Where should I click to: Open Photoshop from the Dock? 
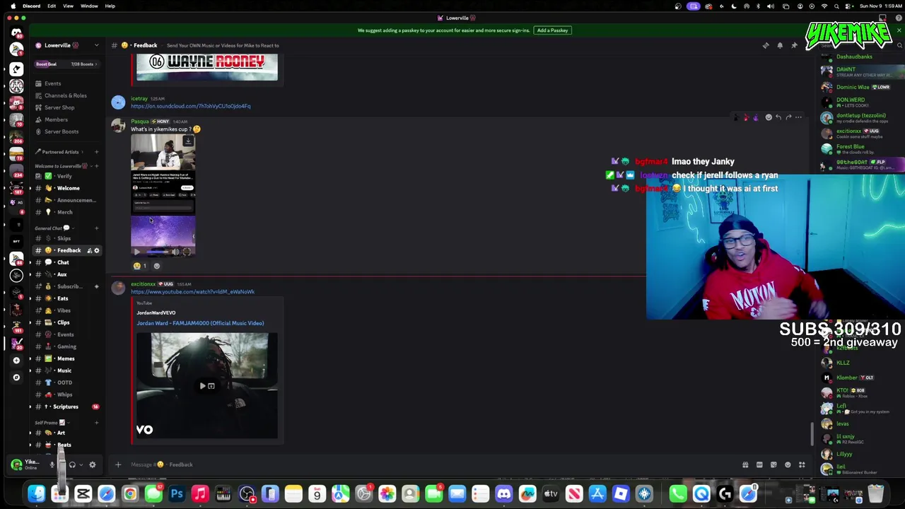coord(177,493)
